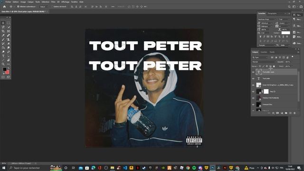The width and height of the screenshot is (304, 171).
Task: Open the toolbox's three-dot edit toolbar button
Action: click(x=9, y=64)
